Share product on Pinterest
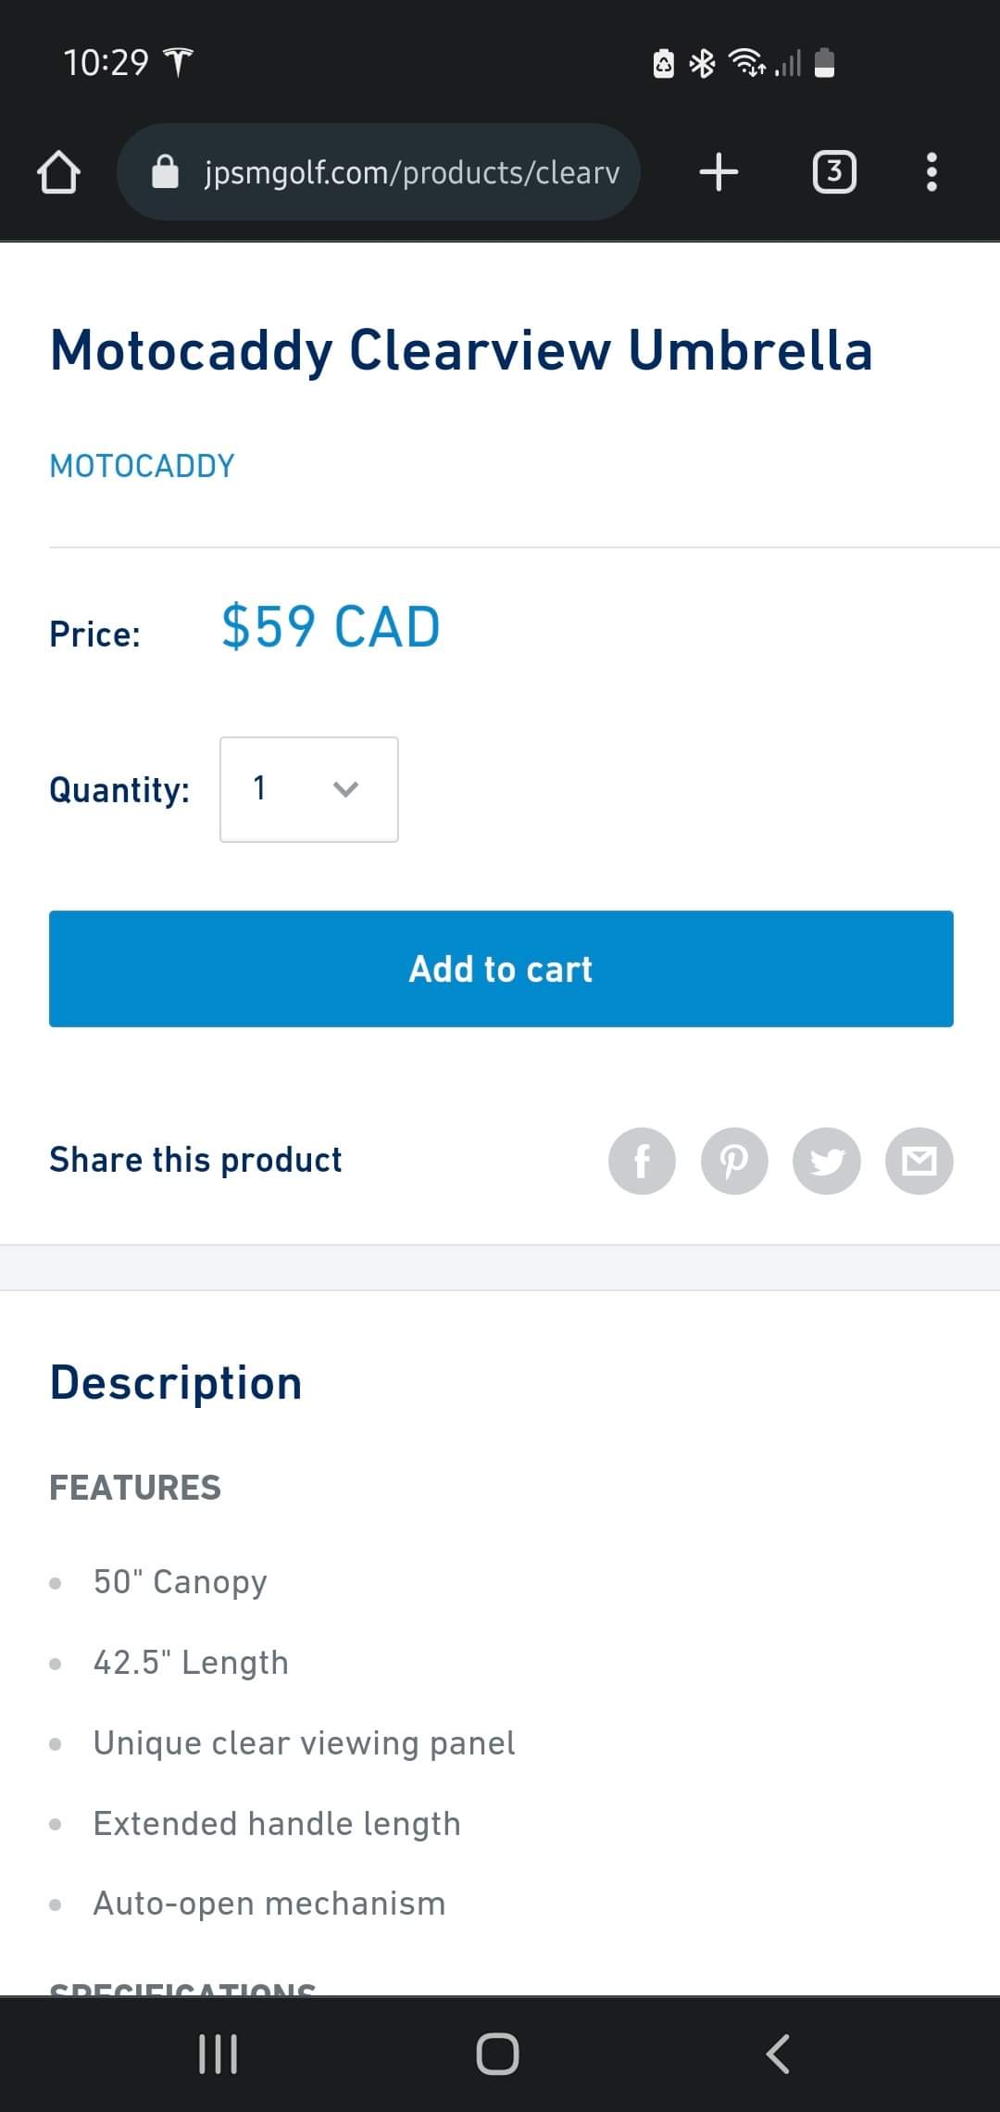The width and height of the screenshot is (1000, 2112). pos(734,1161)
